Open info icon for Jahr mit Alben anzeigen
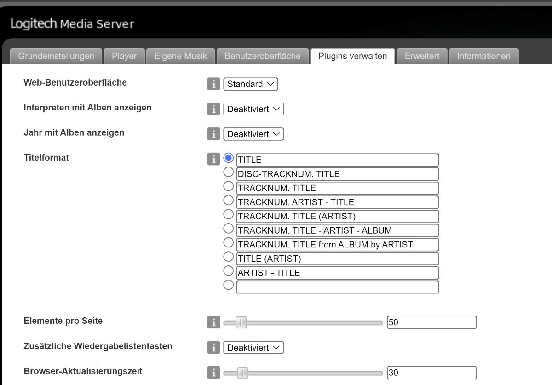Screen dimensions: 552x385 (x=213, y=134)
